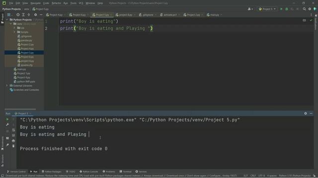Click the greyed stop icon in the run panel

coord(7,131)
